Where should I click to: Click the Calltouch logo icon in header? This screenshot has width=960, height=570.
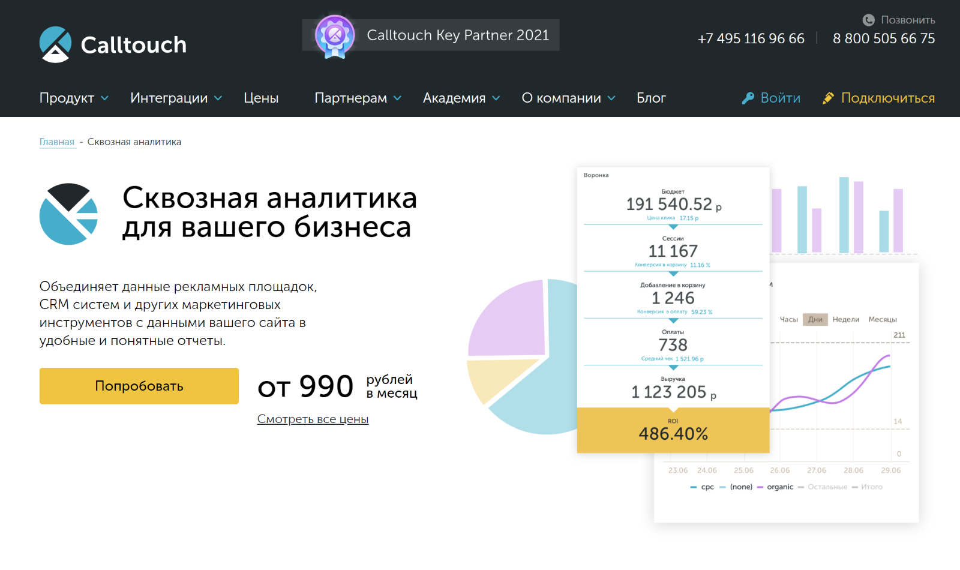55,44
